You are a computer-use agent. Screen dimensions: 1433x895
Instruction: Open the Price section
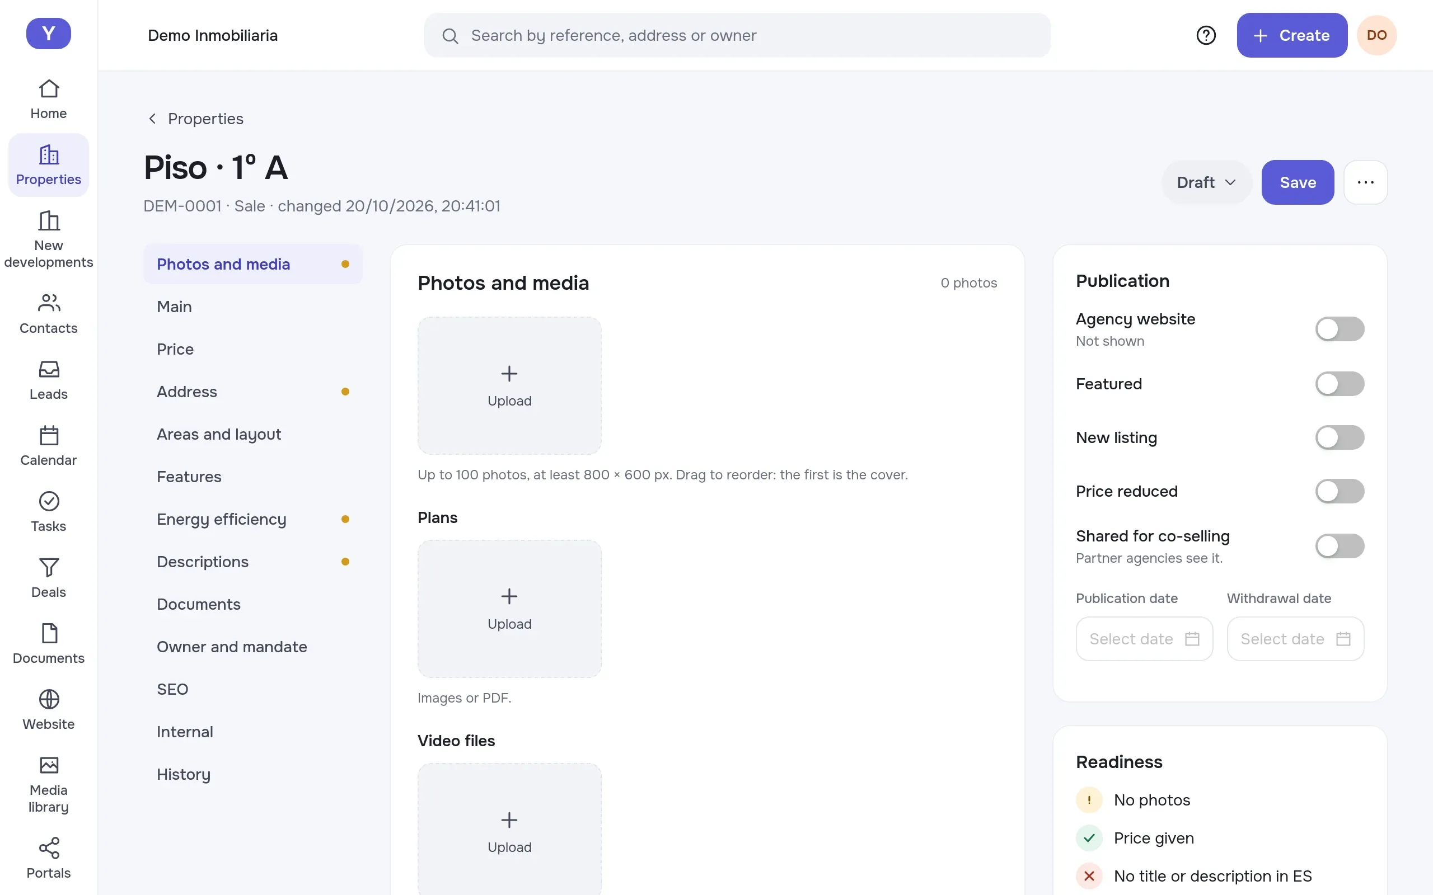(253, 349)
